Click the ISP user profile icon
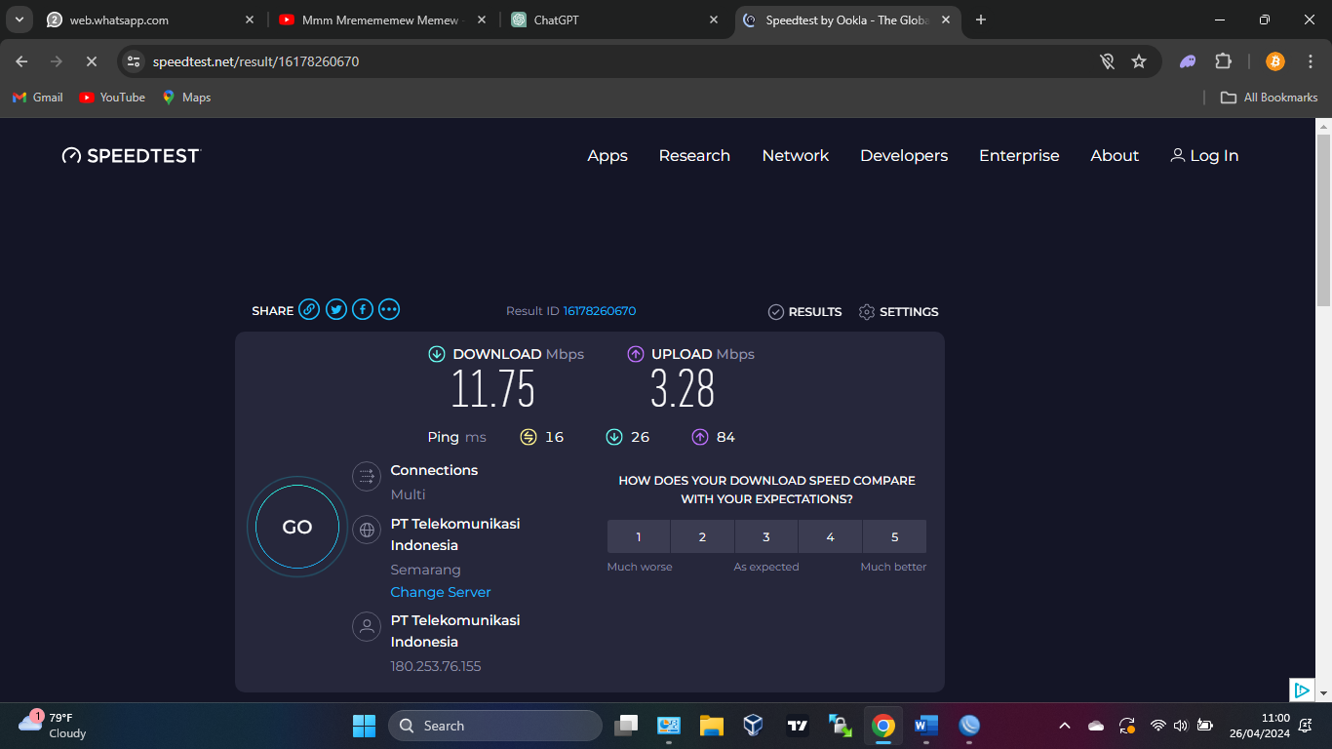1332x749 pixels. coord(367,627)
